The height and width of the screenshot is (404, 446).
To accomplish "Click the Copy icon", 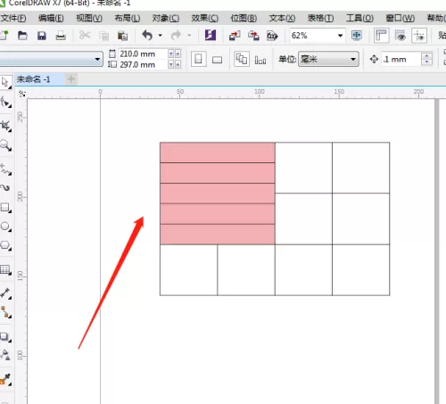I will [103, 36].
